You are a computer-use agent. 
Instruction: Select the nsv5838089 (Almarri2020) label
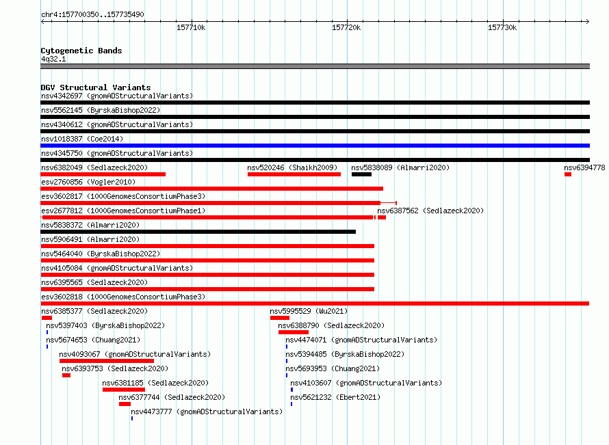click(400, 167)
